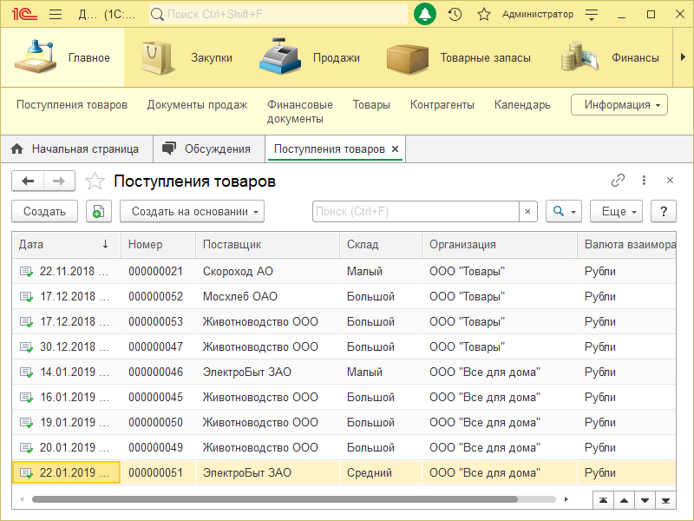This screenshot has width=694, height=521.
Task: Open favorites star in title bar
Action: (x=484, y=15)
